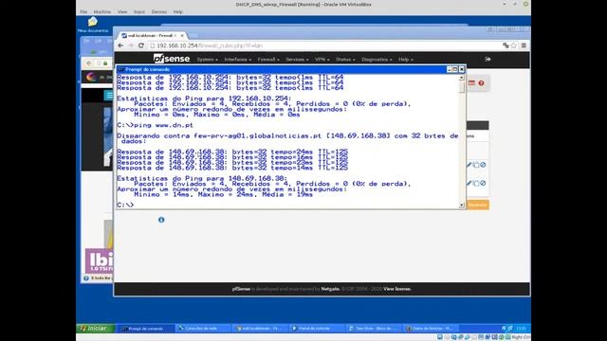Open the pfSense Status dropdown menu
607x341 pixels.
345,60
